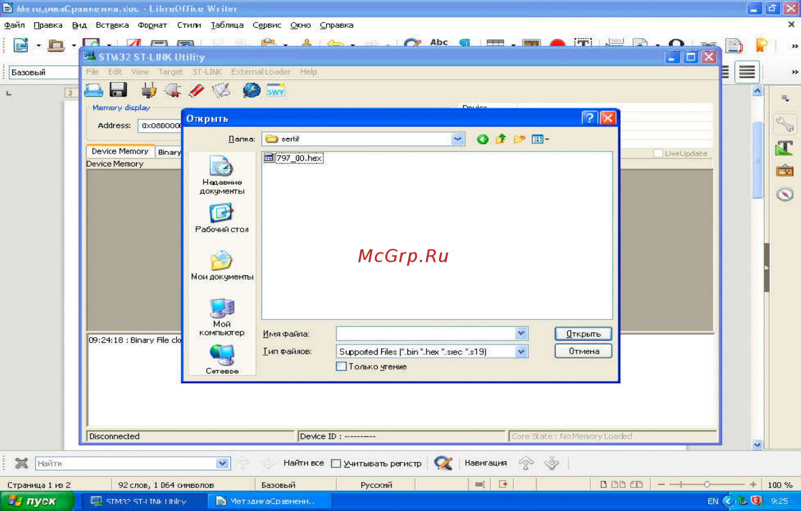Click the LibreOffice sidebar properties wrench icon

click(x=785, y=124)
